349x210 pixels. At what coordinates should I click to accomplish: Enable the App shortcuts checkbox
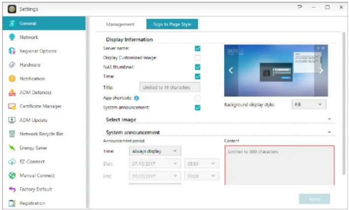point(197,98)
